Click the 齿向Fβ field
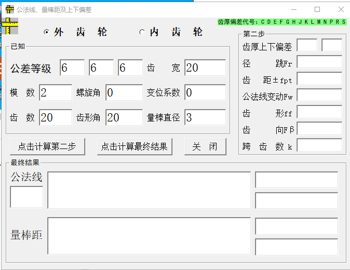The width and height of the screenshot is (350, 270). [319, 128]
